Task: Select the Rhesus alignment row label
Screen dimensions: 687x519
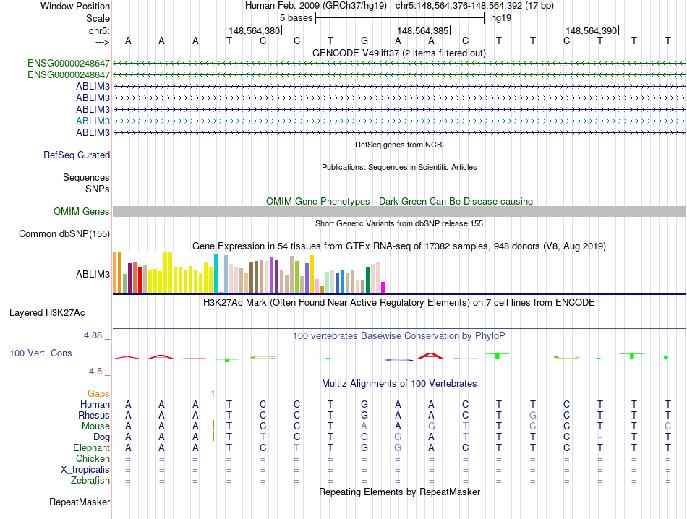Action: tap(94, 415)
